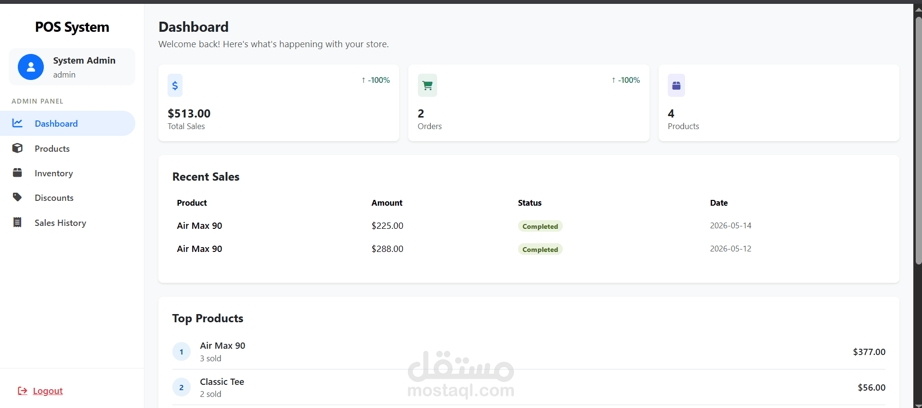
Task: Click Completed badge for 2026-05-12 sale
Action: pyautogui.click(x=540, y=249)
